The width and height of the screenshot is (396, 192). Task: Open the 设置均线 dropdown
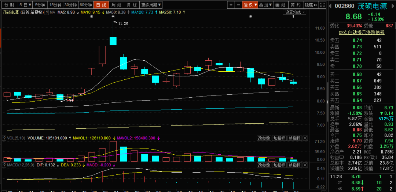[x=295, y=12]
